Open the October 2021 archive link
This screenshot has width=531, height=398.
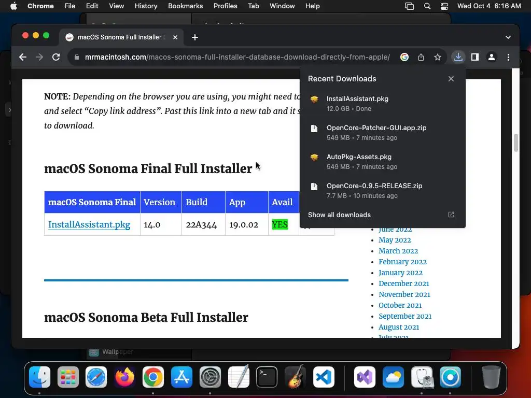[400, 305]
